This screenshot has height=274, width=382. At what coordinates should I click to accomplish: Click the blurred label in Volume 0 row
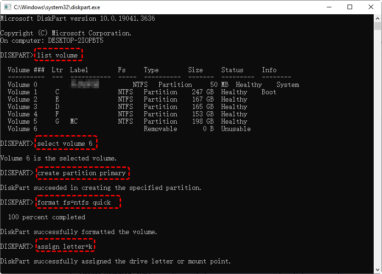click(x=85, y=84)
